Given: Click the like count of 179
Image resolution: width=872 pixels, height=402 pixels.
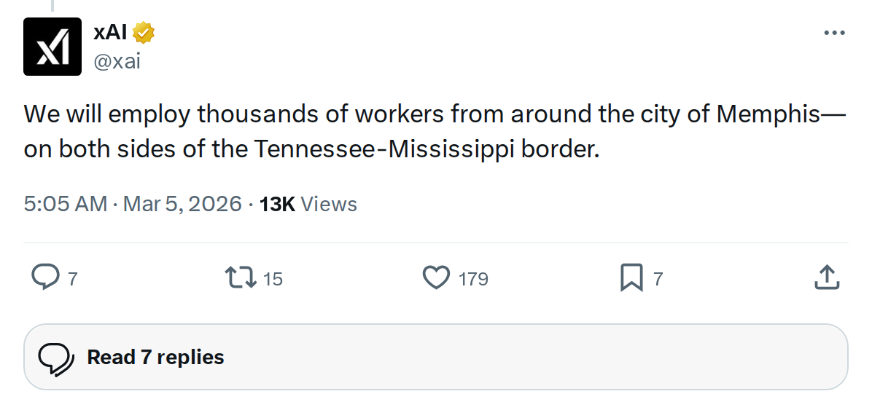Looking at the screenshot, I should [473, 278].
